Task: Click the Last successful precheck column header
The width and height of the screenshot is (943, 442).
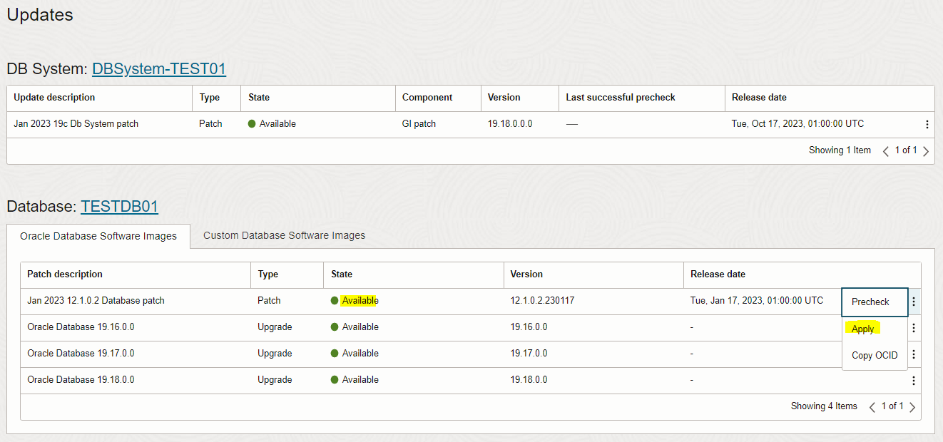Action: (x=621, y=98)
